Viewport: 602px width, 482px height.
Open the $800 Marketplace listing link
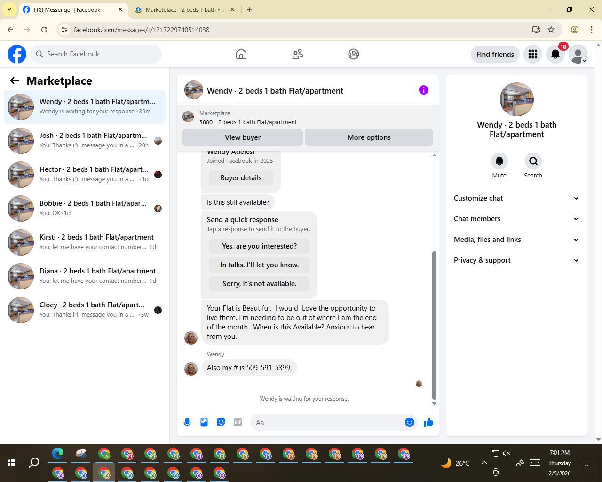click(248, 122)
